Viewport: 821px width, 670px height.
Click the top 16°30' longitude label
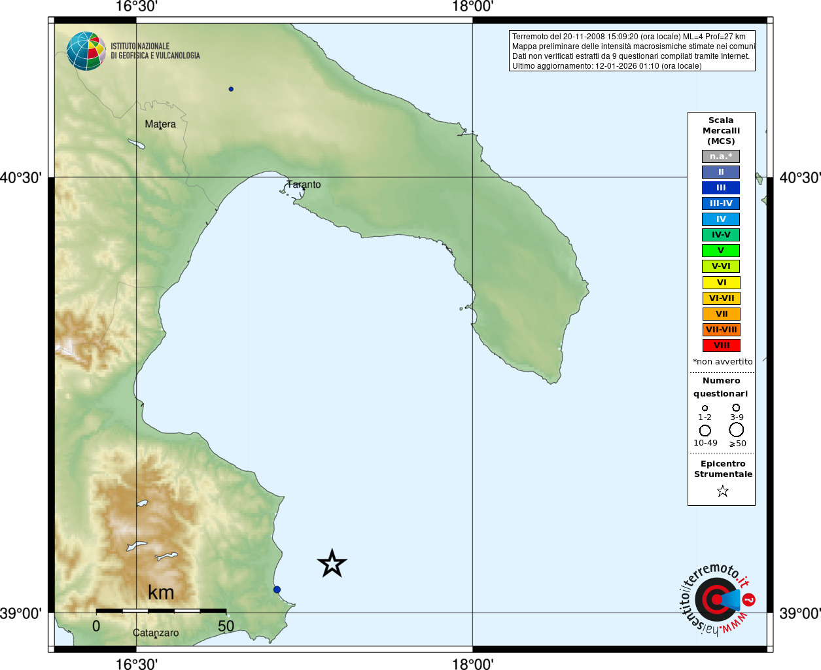tap(136, 7)
